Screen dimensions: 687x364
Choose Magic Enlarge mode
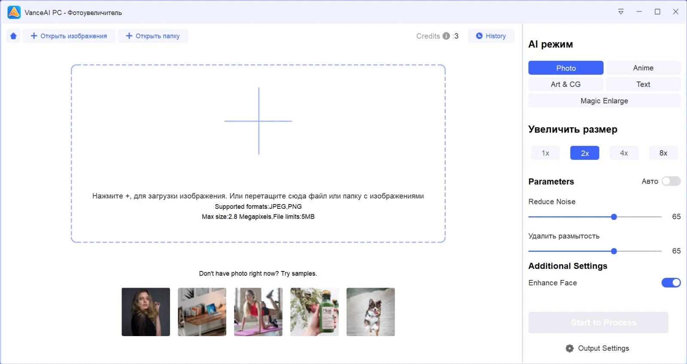(x=605, y=101)
